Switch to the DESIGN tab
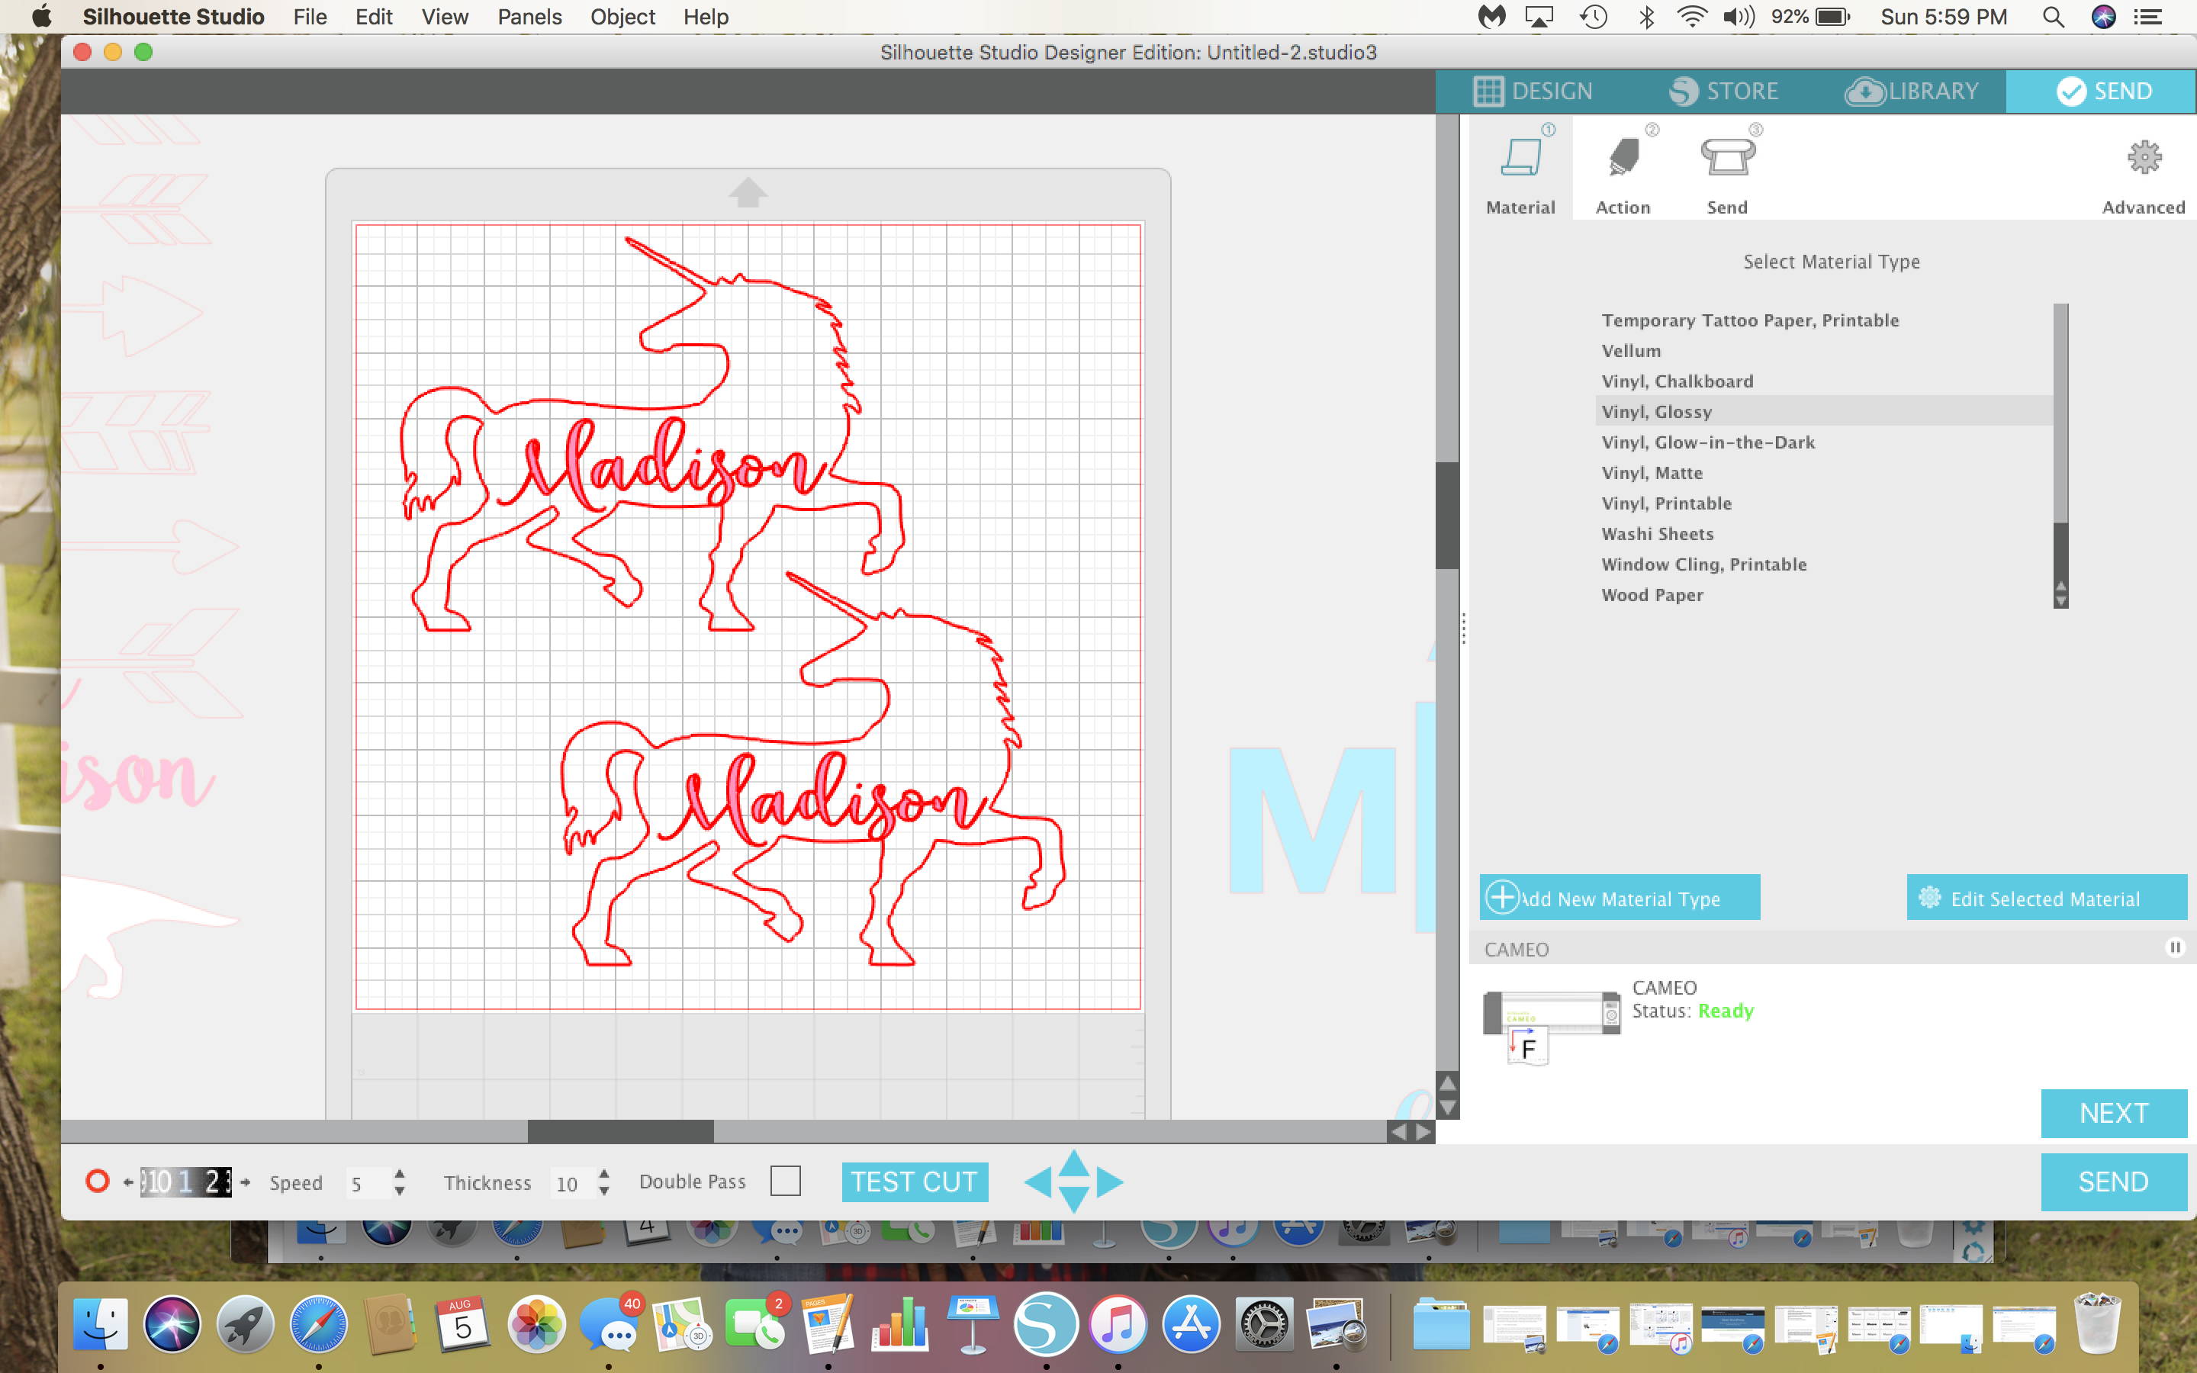The image size is (2197, 1373). pos(1533,91)
